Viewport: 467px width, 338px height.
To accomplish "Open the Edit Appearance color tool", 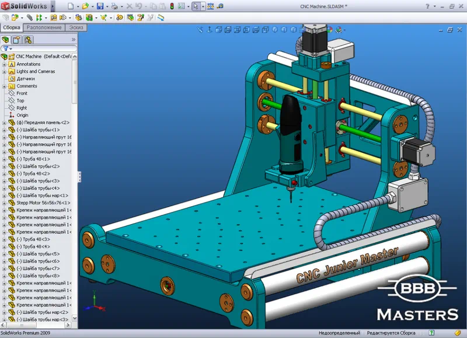I will (329, 29).
